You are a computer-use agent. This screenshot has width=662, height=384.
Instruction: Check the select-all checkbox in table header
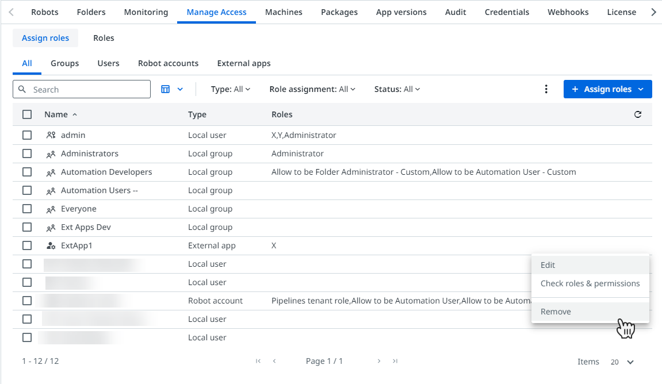[x=26, y=114]
